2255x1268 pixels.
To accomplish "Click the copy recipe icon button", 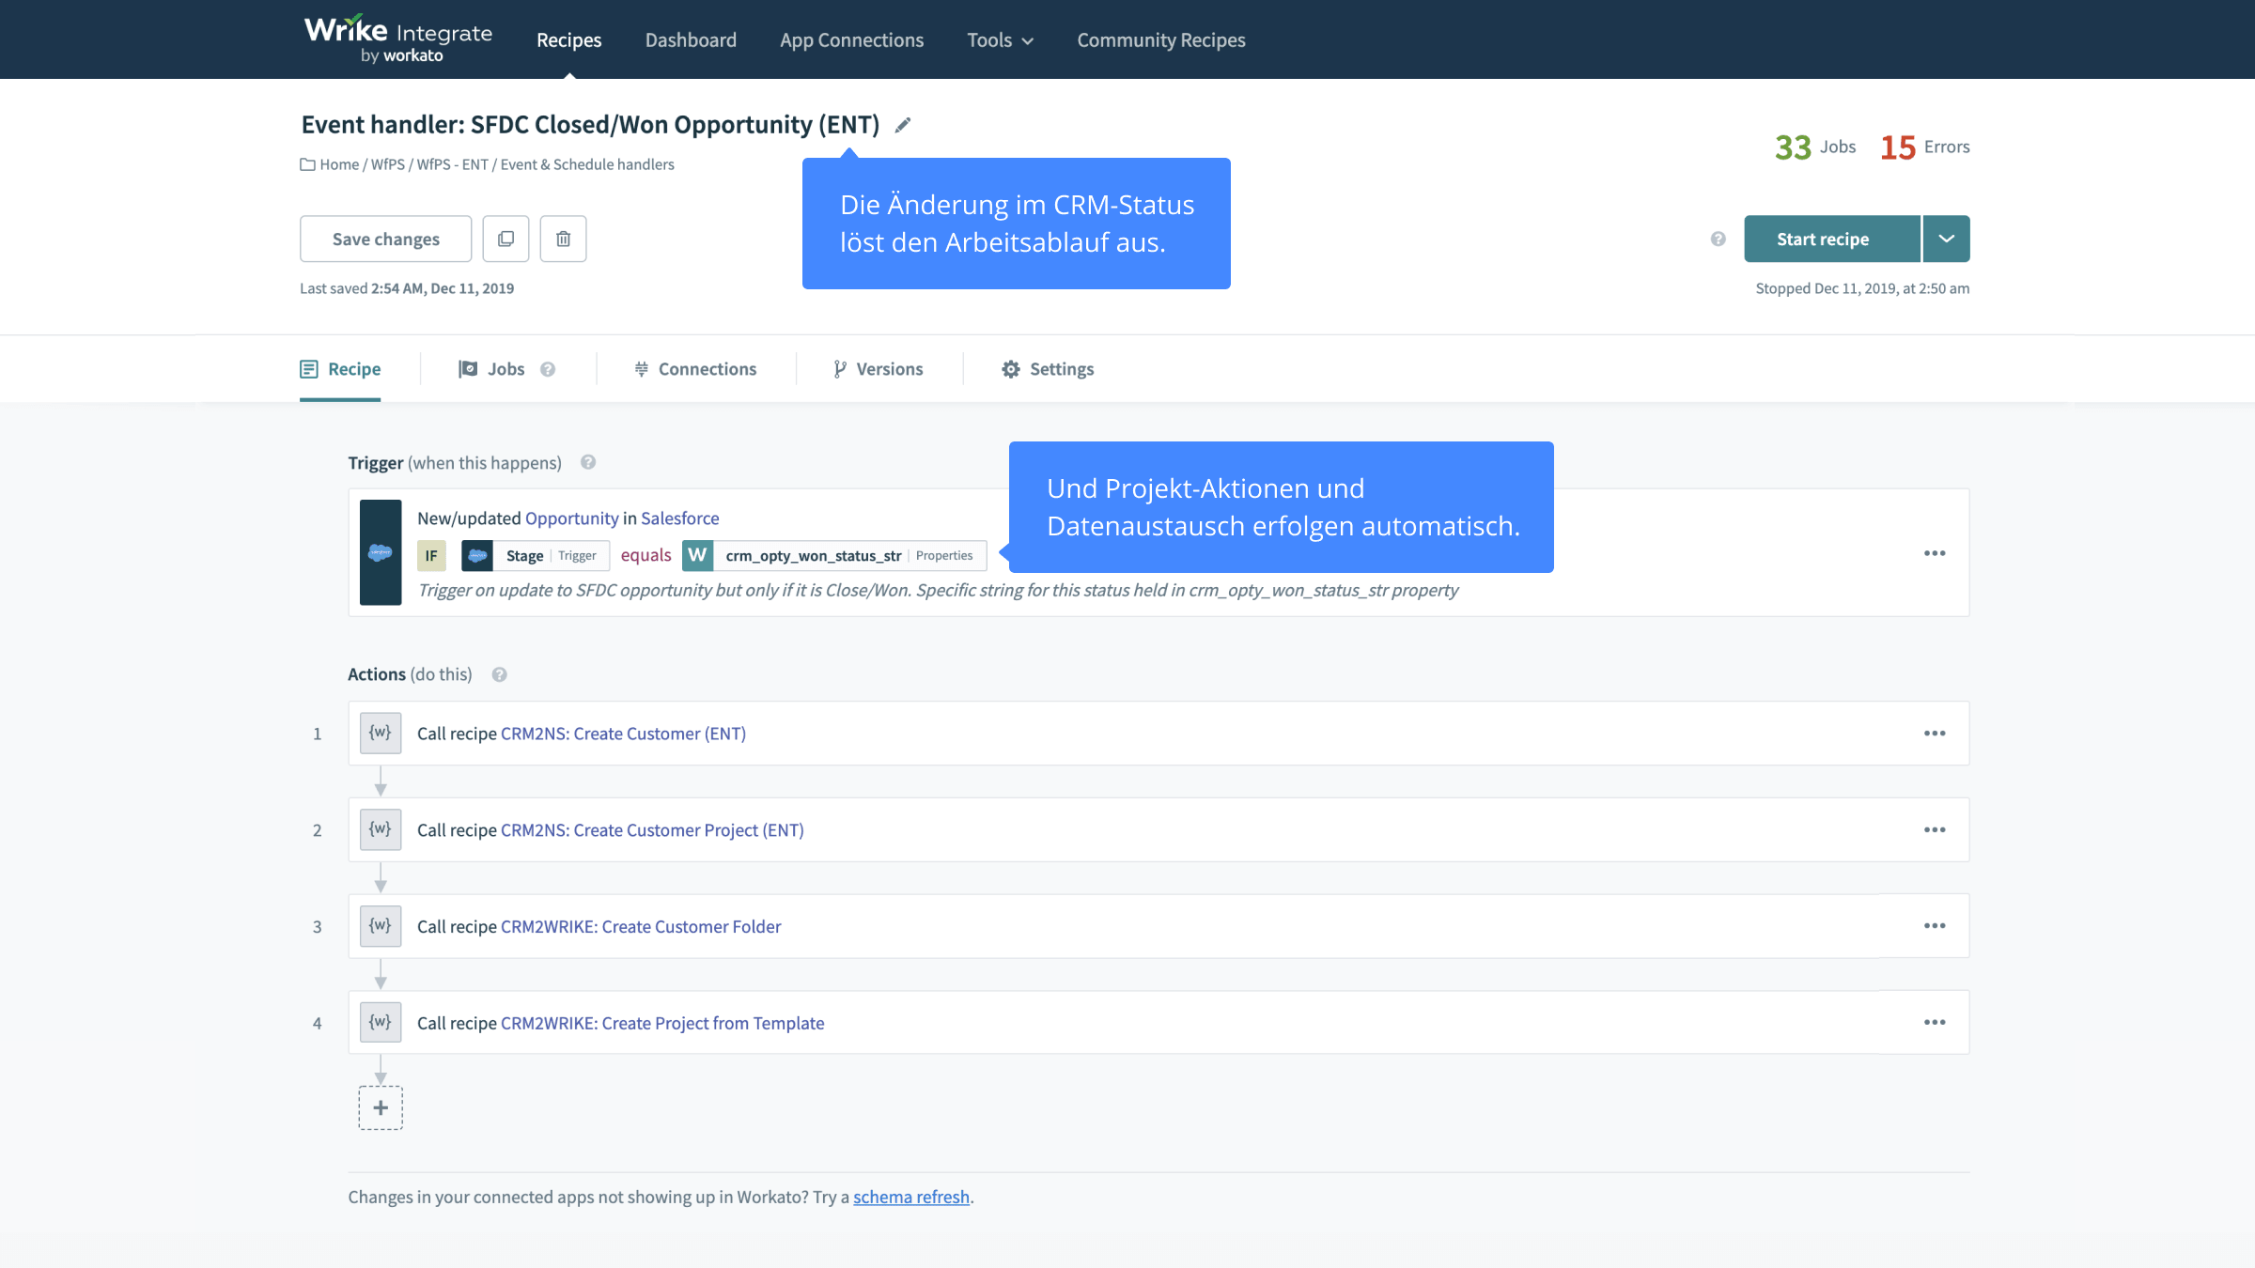I will point(505,239).
